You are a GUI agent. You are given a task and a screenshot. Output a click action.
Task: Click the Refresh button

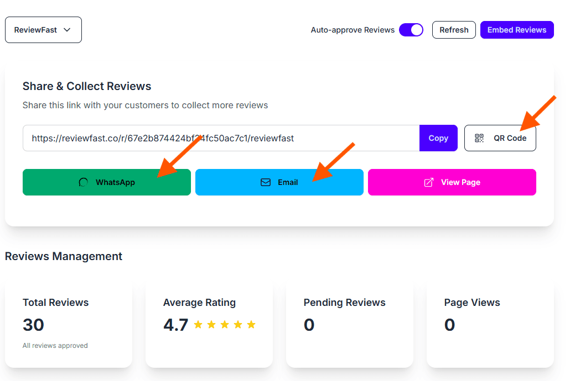coord(454,30)
